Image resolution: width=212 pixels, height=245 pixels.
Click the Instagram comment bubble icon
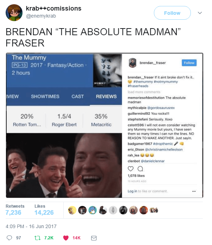tap(140, 169)
